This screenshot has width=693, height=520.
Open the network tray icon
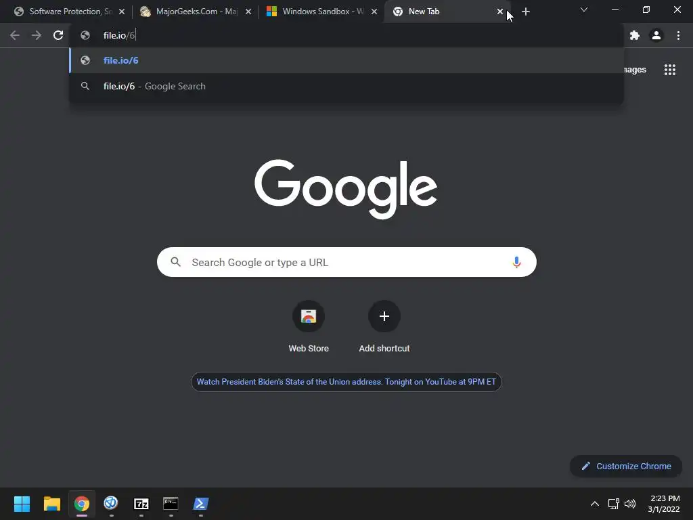coord(613,504)
